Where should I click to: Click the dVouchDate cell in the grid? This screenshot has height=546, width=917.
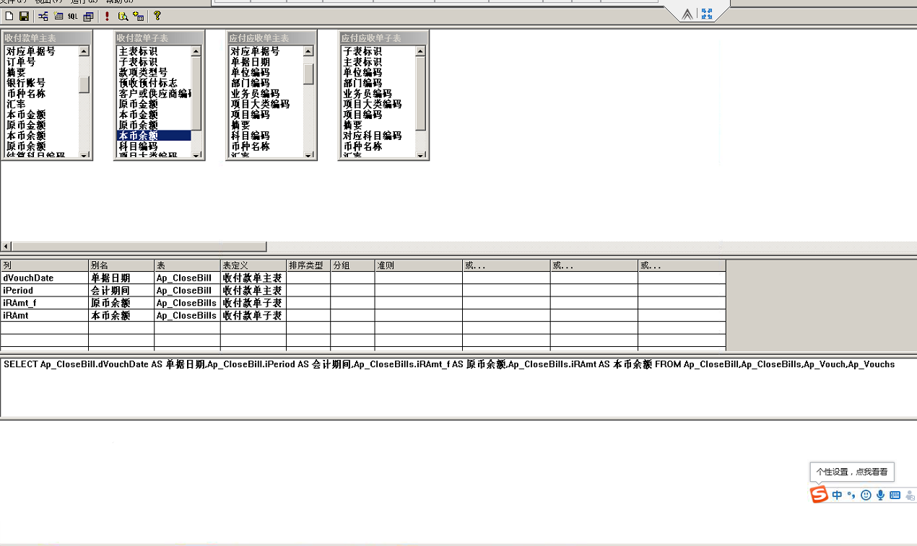coord(44,278)
